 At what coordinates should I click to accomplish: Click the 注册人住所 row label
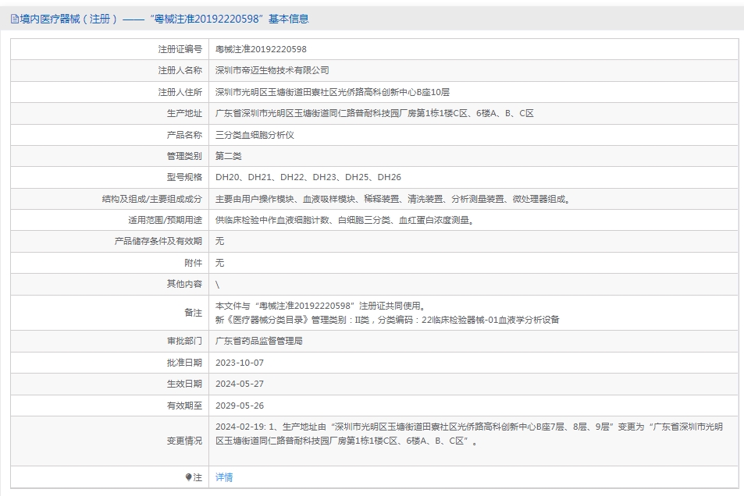[x=180, y=92]
